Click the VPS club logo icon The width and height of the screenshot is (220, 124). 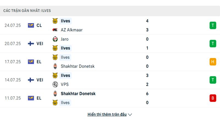click(x=55, y=85)
